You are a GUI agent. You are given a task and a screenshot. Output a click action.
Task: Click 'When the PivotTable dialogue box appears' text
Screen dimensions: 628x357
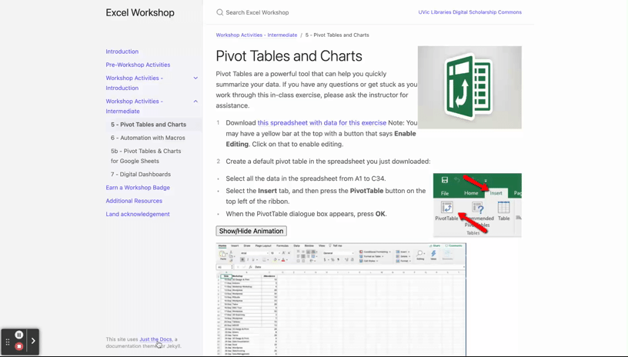[306, 214]
